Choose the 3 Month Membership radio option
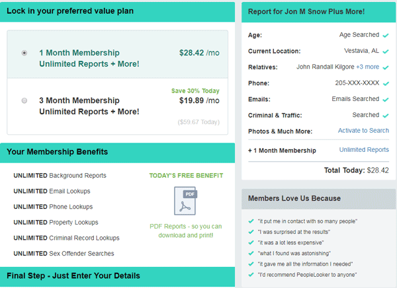The width and height of the screenshot is (397, 288). tap(24, 100)
